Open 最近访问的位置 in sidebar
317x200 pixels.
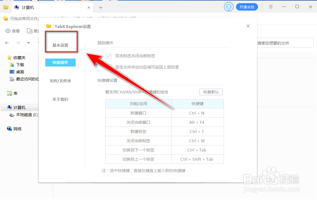click(27, 79)
